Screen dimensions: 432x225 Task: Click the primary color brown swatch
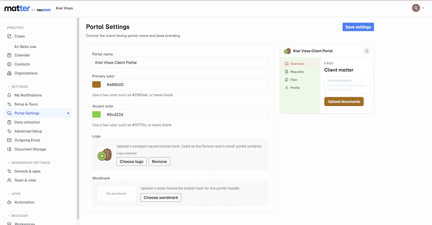[96, 85]
